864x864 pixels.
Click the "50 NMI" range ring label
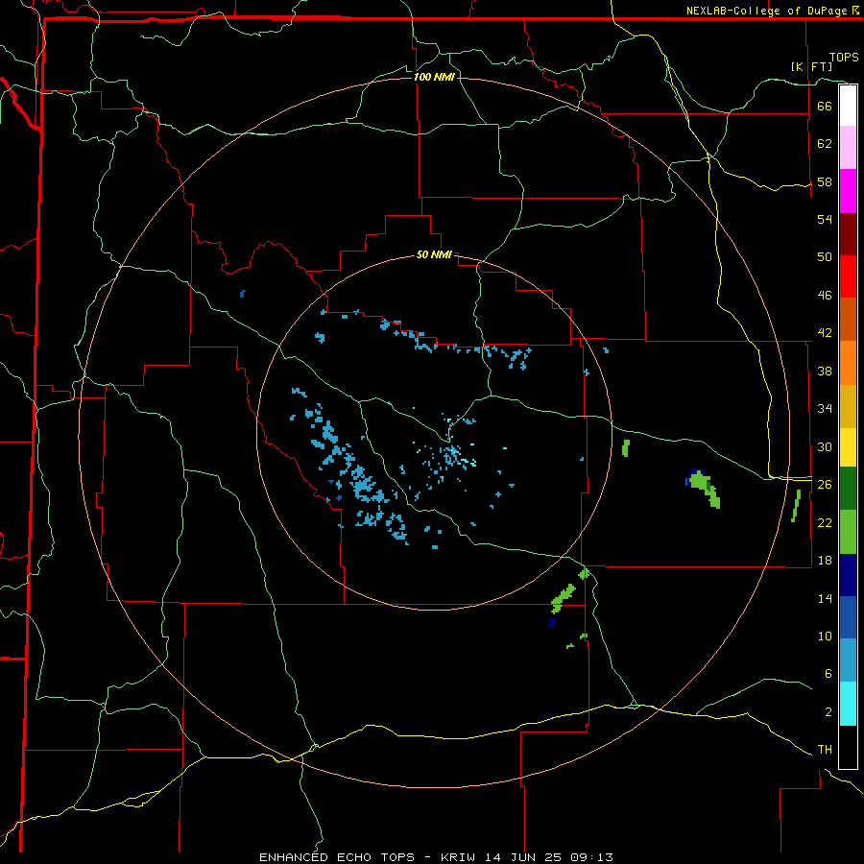click(434, 254)
